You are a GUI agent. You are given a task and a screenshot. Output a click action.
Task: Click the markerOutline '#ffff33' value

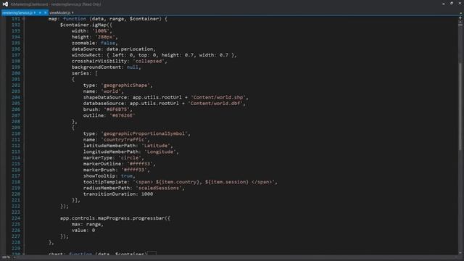click(140, 164)
